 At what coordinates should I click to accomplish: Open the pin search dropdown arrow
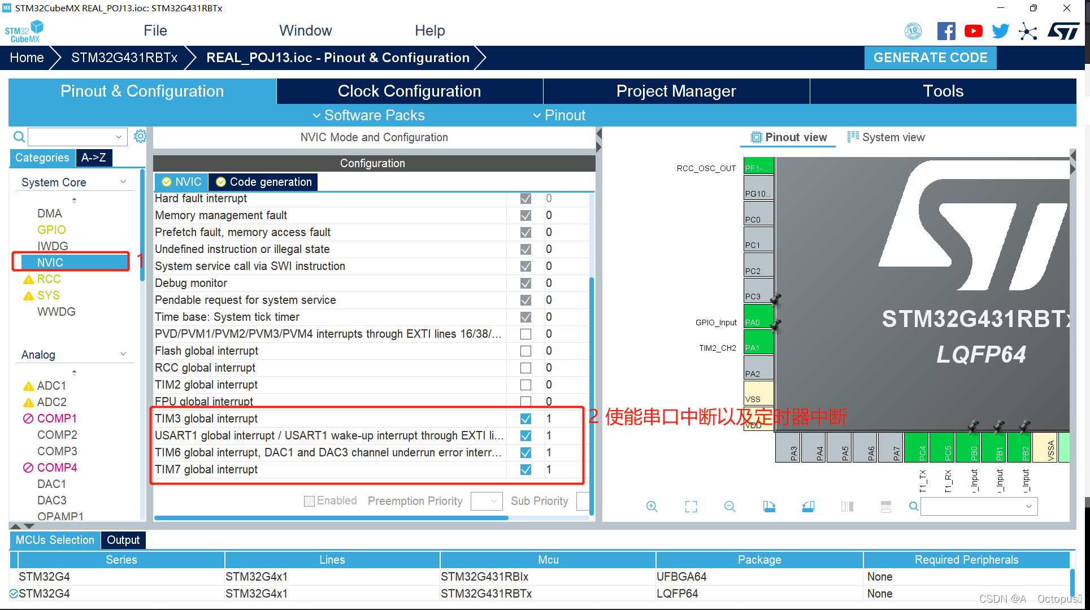coord(1029,506)
